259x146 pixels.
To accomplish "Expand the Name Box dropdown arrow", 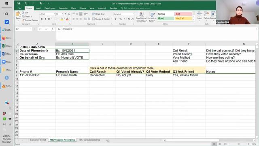I will [x=31, y=29].
